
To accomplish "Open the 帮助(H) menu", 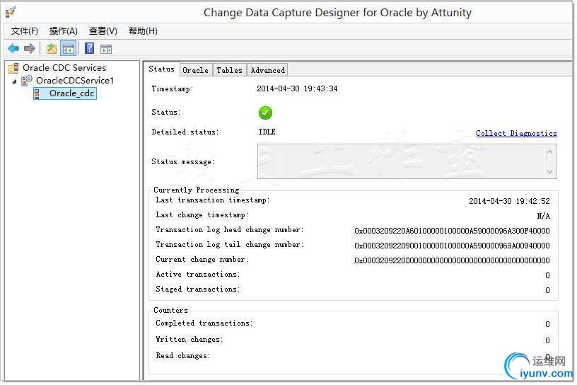I will pyautogui.click(x=143, y=31).
